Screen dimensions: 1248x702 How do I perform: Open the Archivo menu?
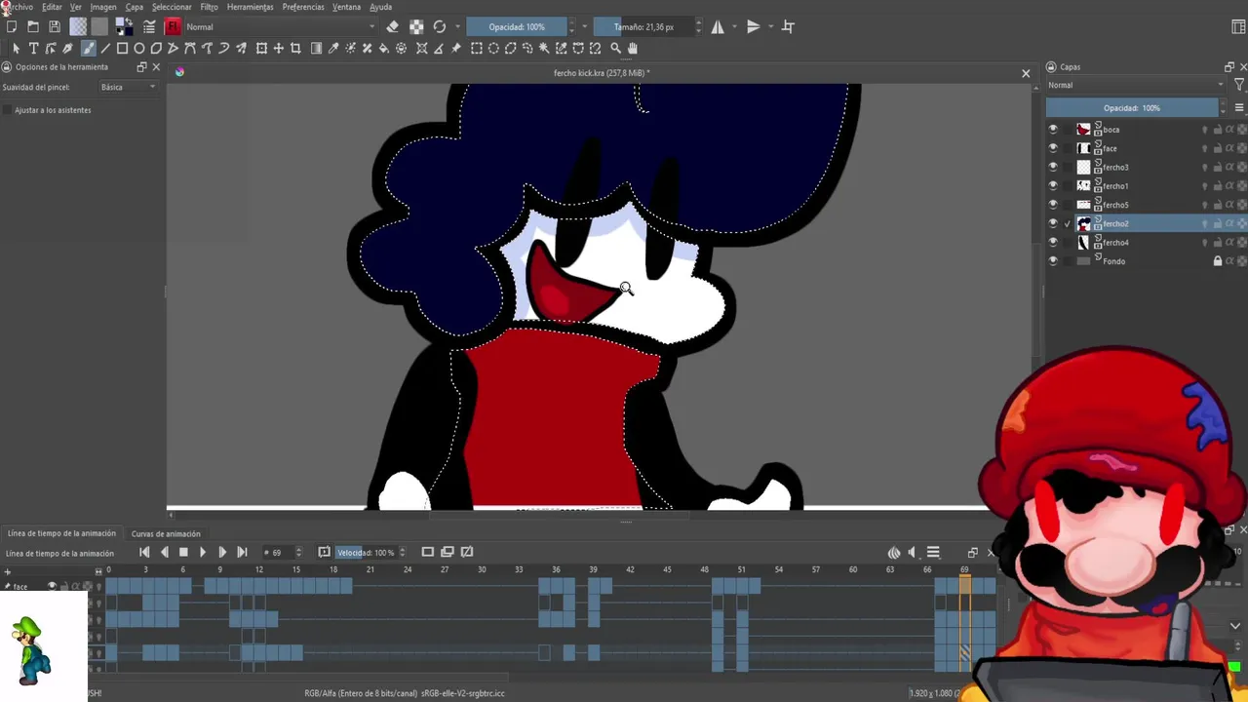coord(19,7)
